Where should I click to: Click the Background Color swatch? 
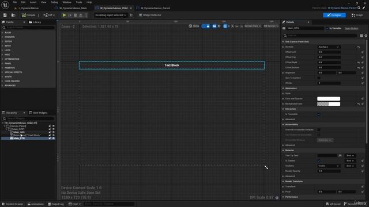click(x=329, y=103)
